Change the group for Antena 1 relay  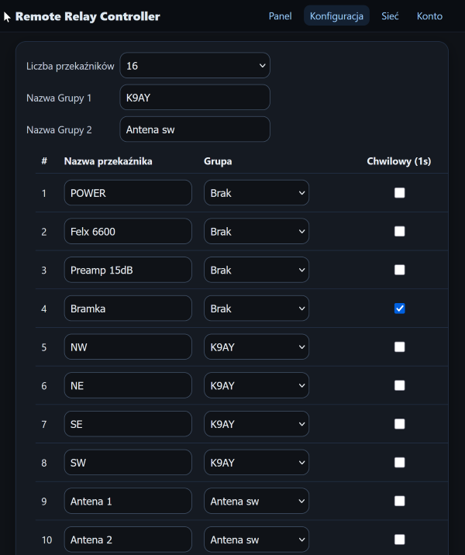pos(256,502)
